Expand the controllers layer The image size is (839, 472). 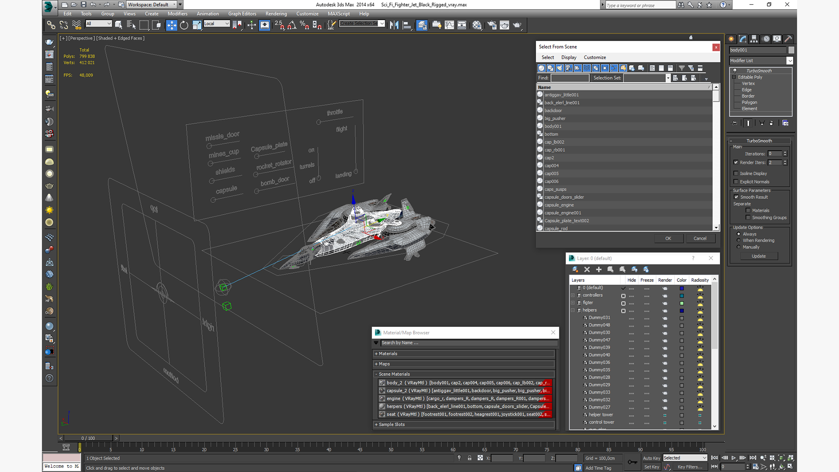[x=573, y=295]
